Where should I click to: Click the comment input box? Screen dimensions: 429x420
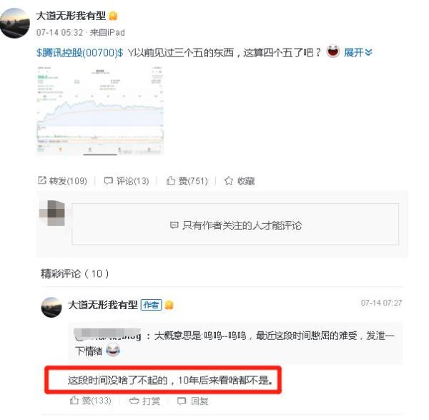coord(235,224)
